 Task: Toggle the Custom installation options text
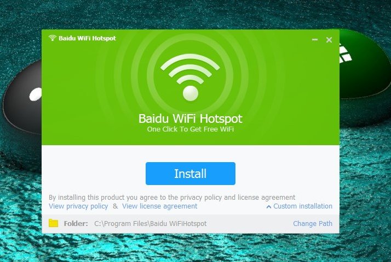tap(303, 206)
